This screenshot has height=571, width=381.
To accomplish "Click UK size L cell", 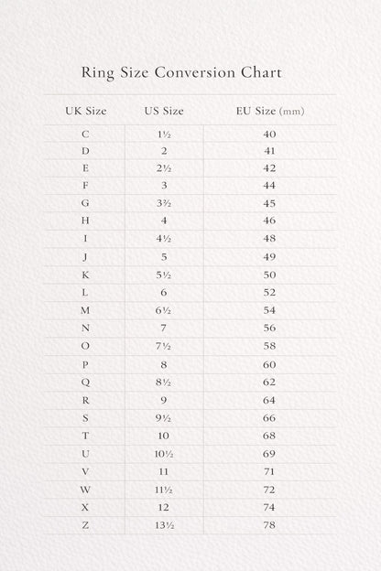I will [x=85, y=293].
